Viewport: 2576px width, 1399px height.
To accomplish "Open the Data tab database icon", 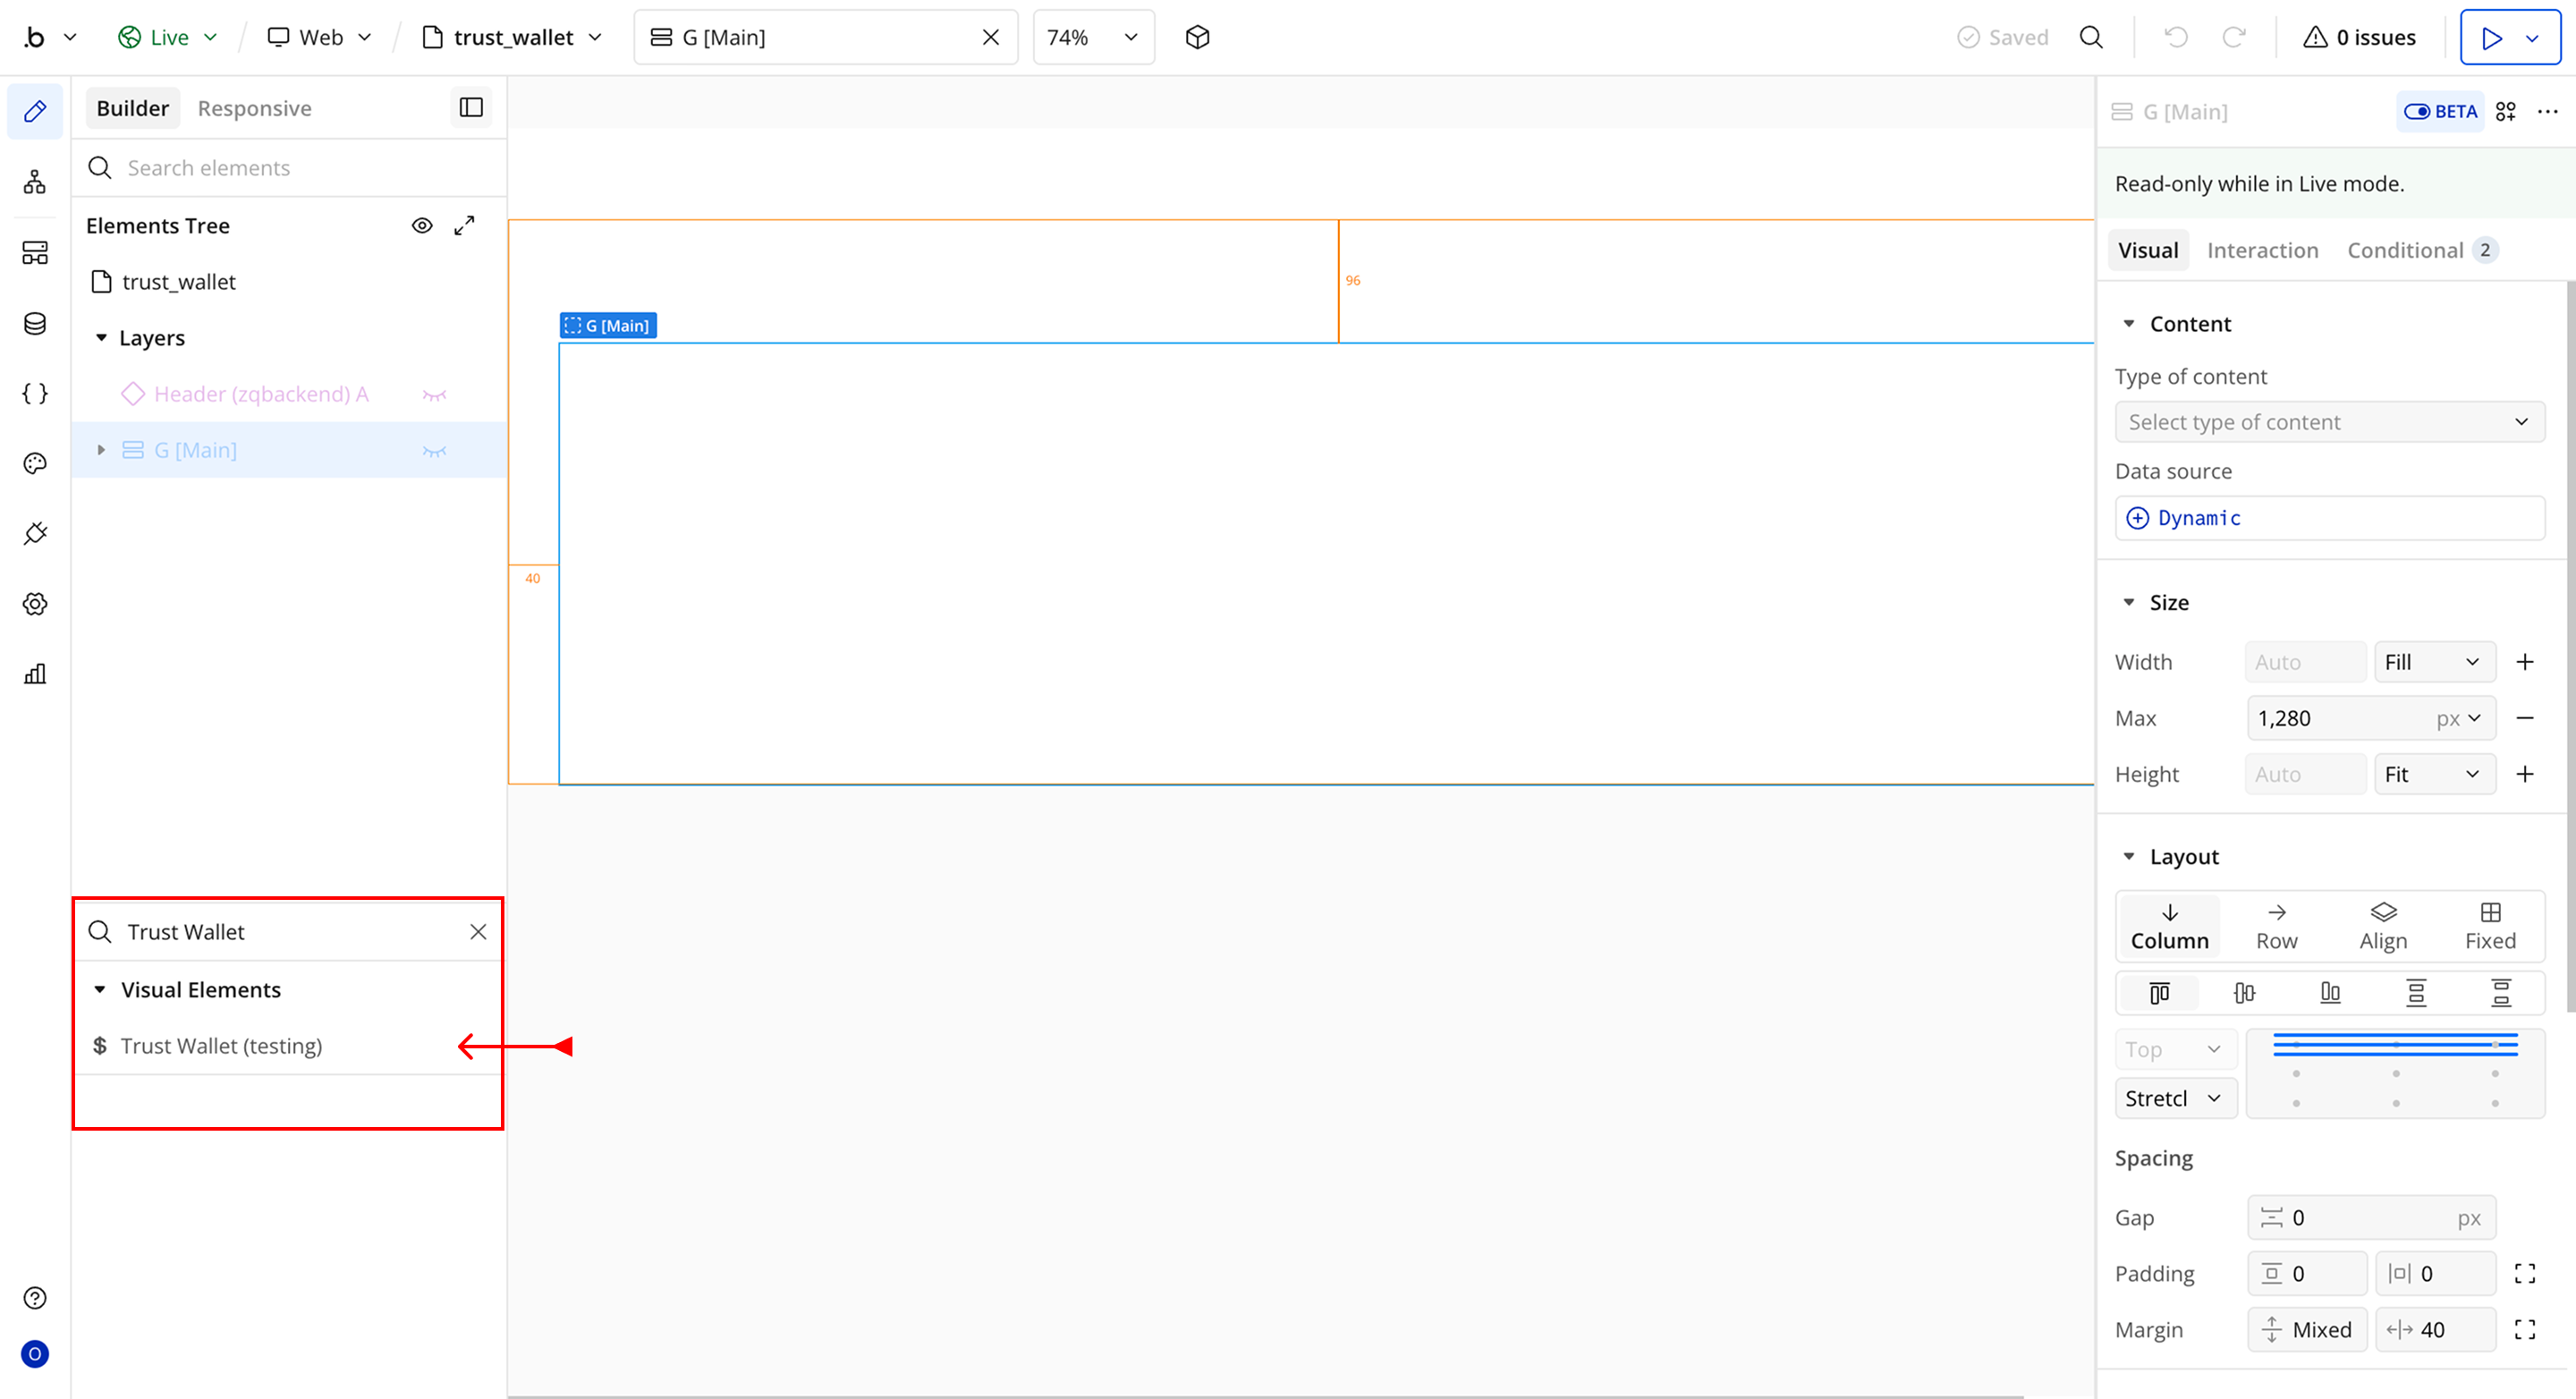I will [35, 324].
